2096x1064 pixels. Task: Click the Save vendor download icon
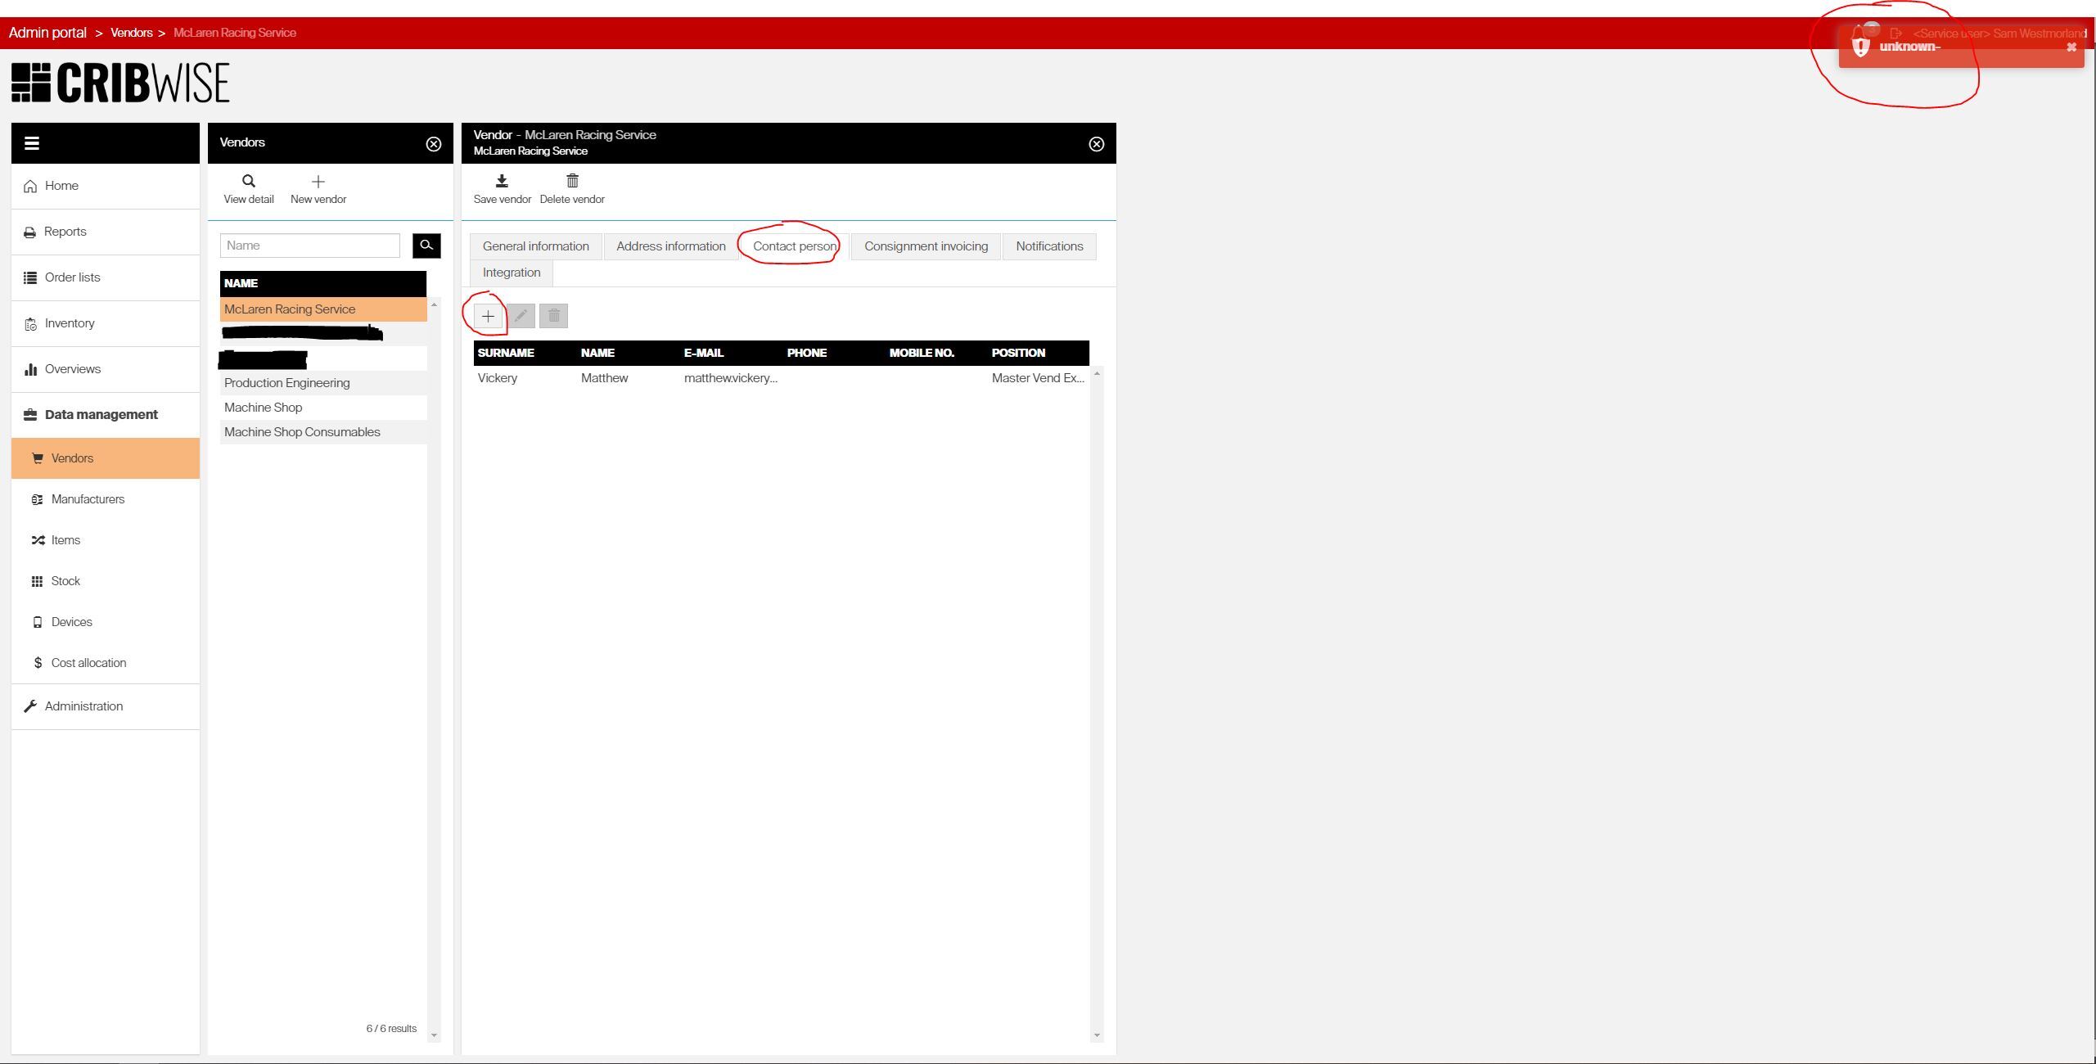(x=502, y=181)
